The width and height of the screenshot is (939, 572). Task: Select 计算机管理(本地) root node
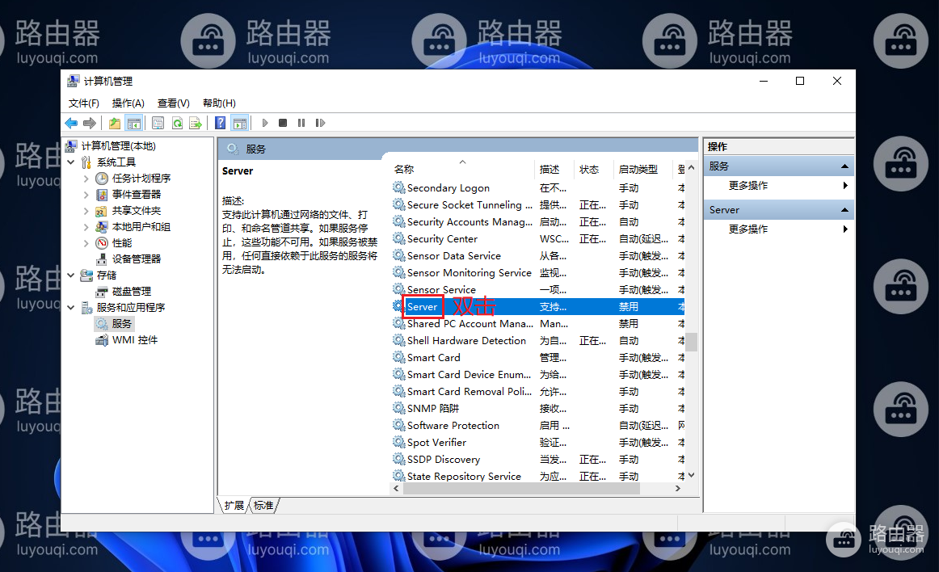(119, 146)
